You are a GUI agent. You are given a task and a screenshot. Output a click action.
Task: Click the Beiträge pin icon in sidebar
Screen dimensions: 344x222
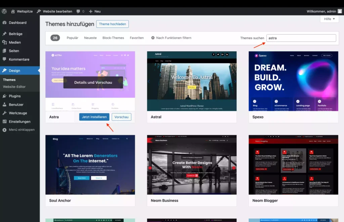pos(4,34)
